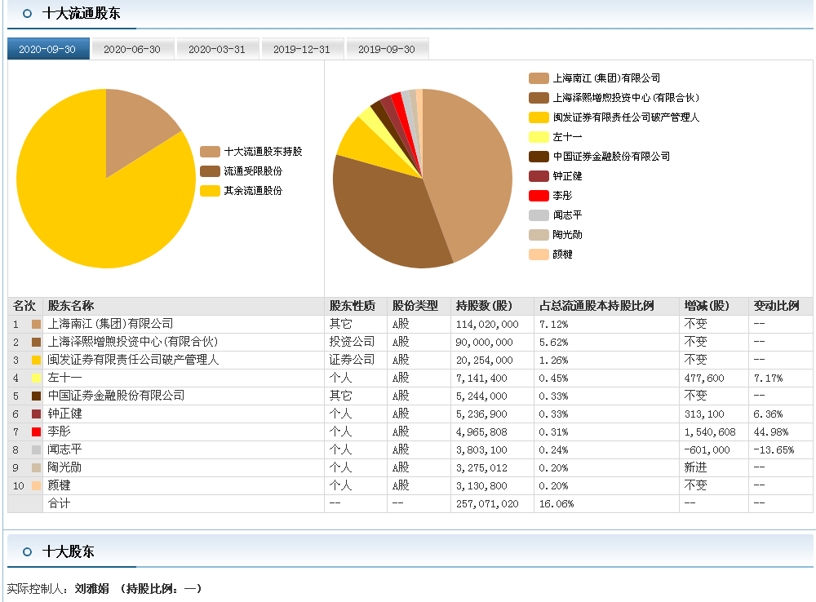Click shareholder name 陶光勋 in table row 9
Image resolution: width=816 pixels, height=602 pixels.
pyautogui.click(x=64, y=467)
